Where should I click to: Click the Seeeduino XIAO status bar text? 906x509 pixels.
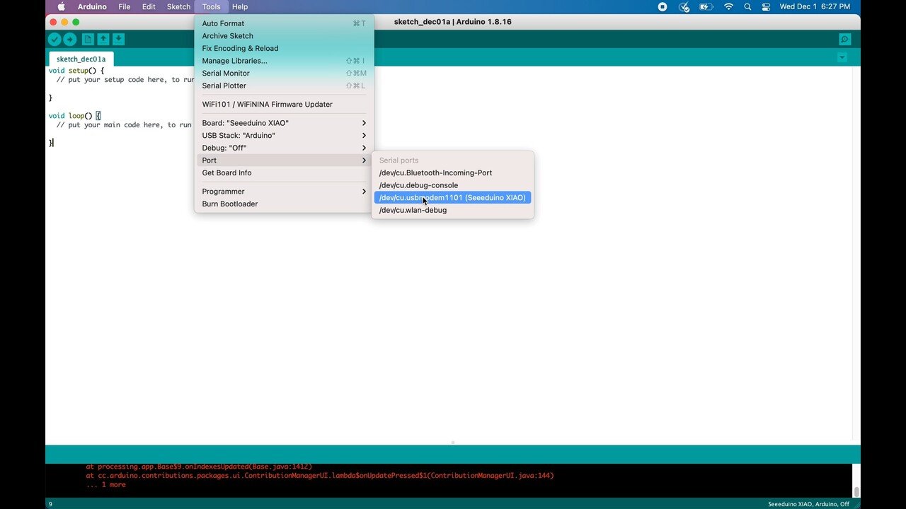tap(808, 504)
